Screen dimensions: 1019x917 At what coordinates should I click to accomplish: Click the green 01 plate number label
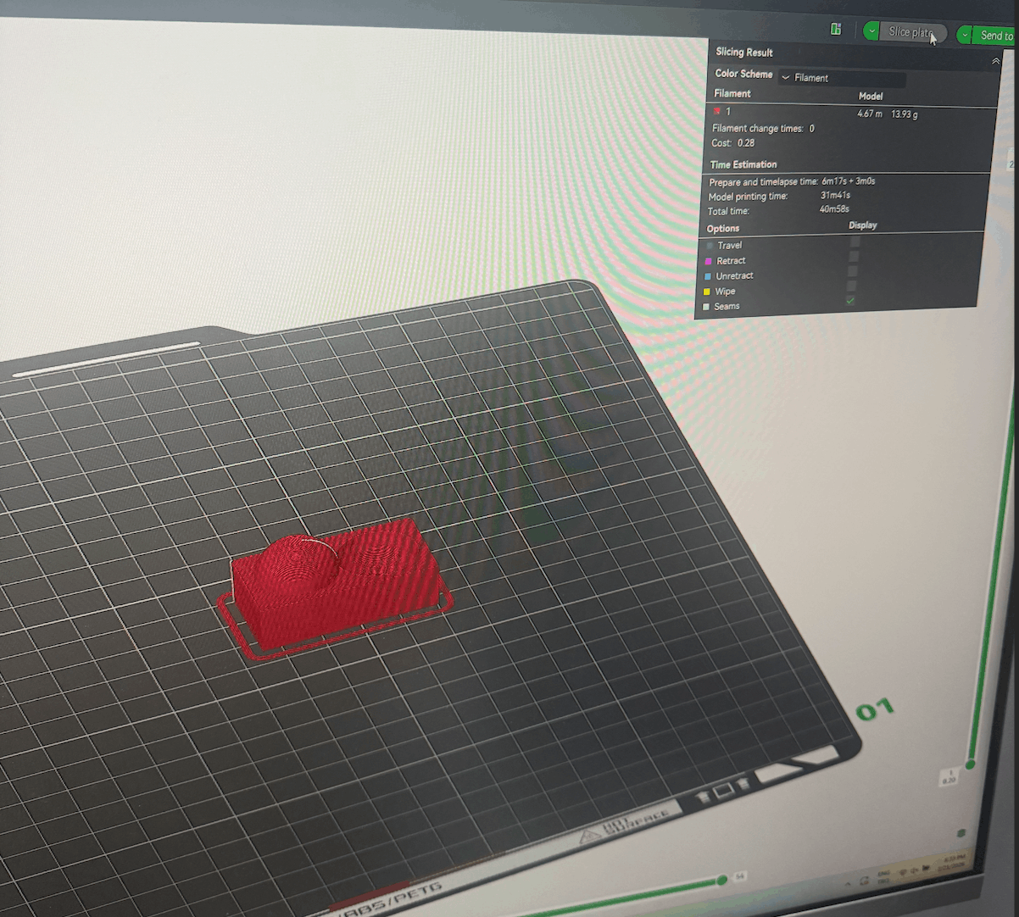pos(875,709)
